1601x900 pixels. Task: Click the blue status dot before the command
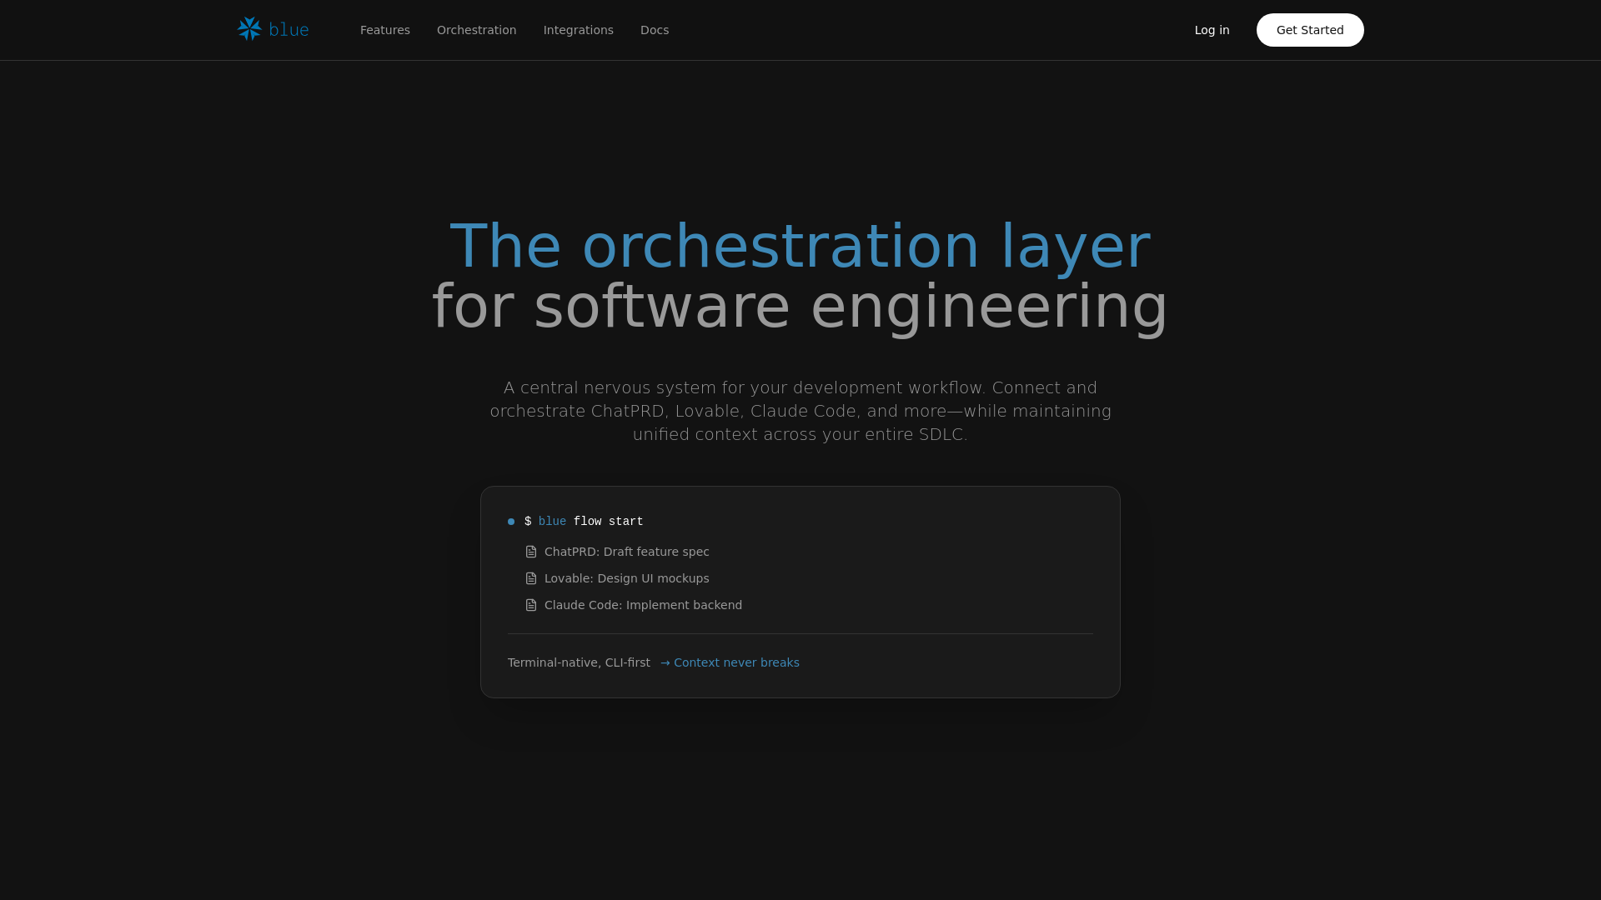pyautogui.click(x=511, y=522)
